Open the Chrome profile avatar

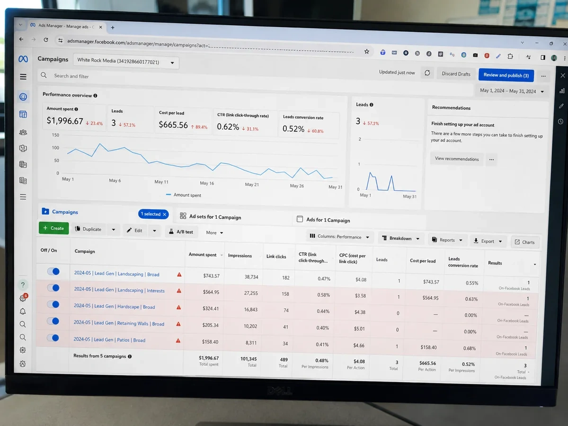pyautogui.click(x=554, y=58)
